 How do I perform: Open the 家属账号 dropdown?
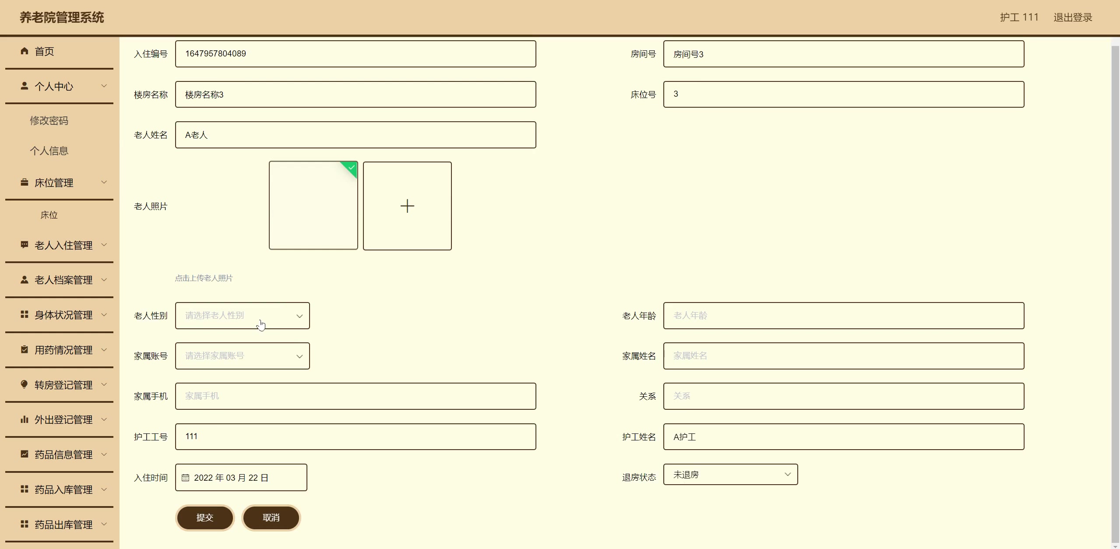[x=242, y=356]
